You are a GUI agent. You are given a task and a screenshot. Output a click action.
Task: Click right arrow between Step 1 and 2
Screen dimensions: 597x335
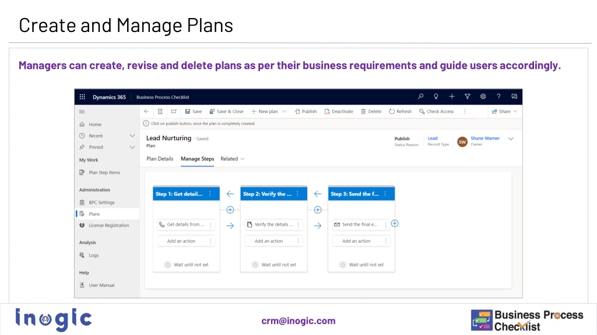(230, 226)
